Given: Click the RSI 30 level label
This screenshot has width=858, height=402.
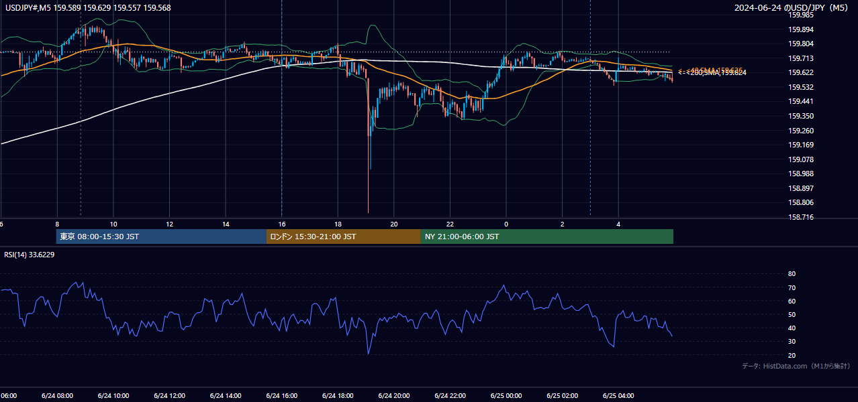Looking at the screenshot, I should tap(792, 341).
